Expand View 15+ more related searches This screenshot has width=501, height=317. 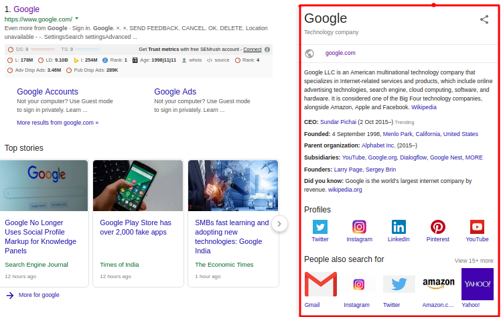(x=474, y=261)
